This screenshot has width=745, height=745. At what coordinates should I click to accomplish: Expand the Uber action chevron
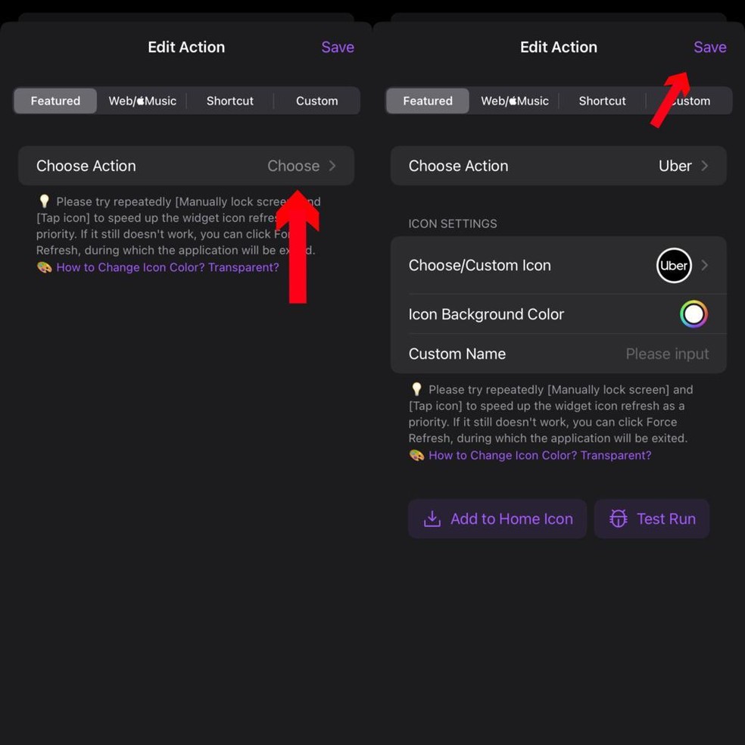(x=705, y=166)
